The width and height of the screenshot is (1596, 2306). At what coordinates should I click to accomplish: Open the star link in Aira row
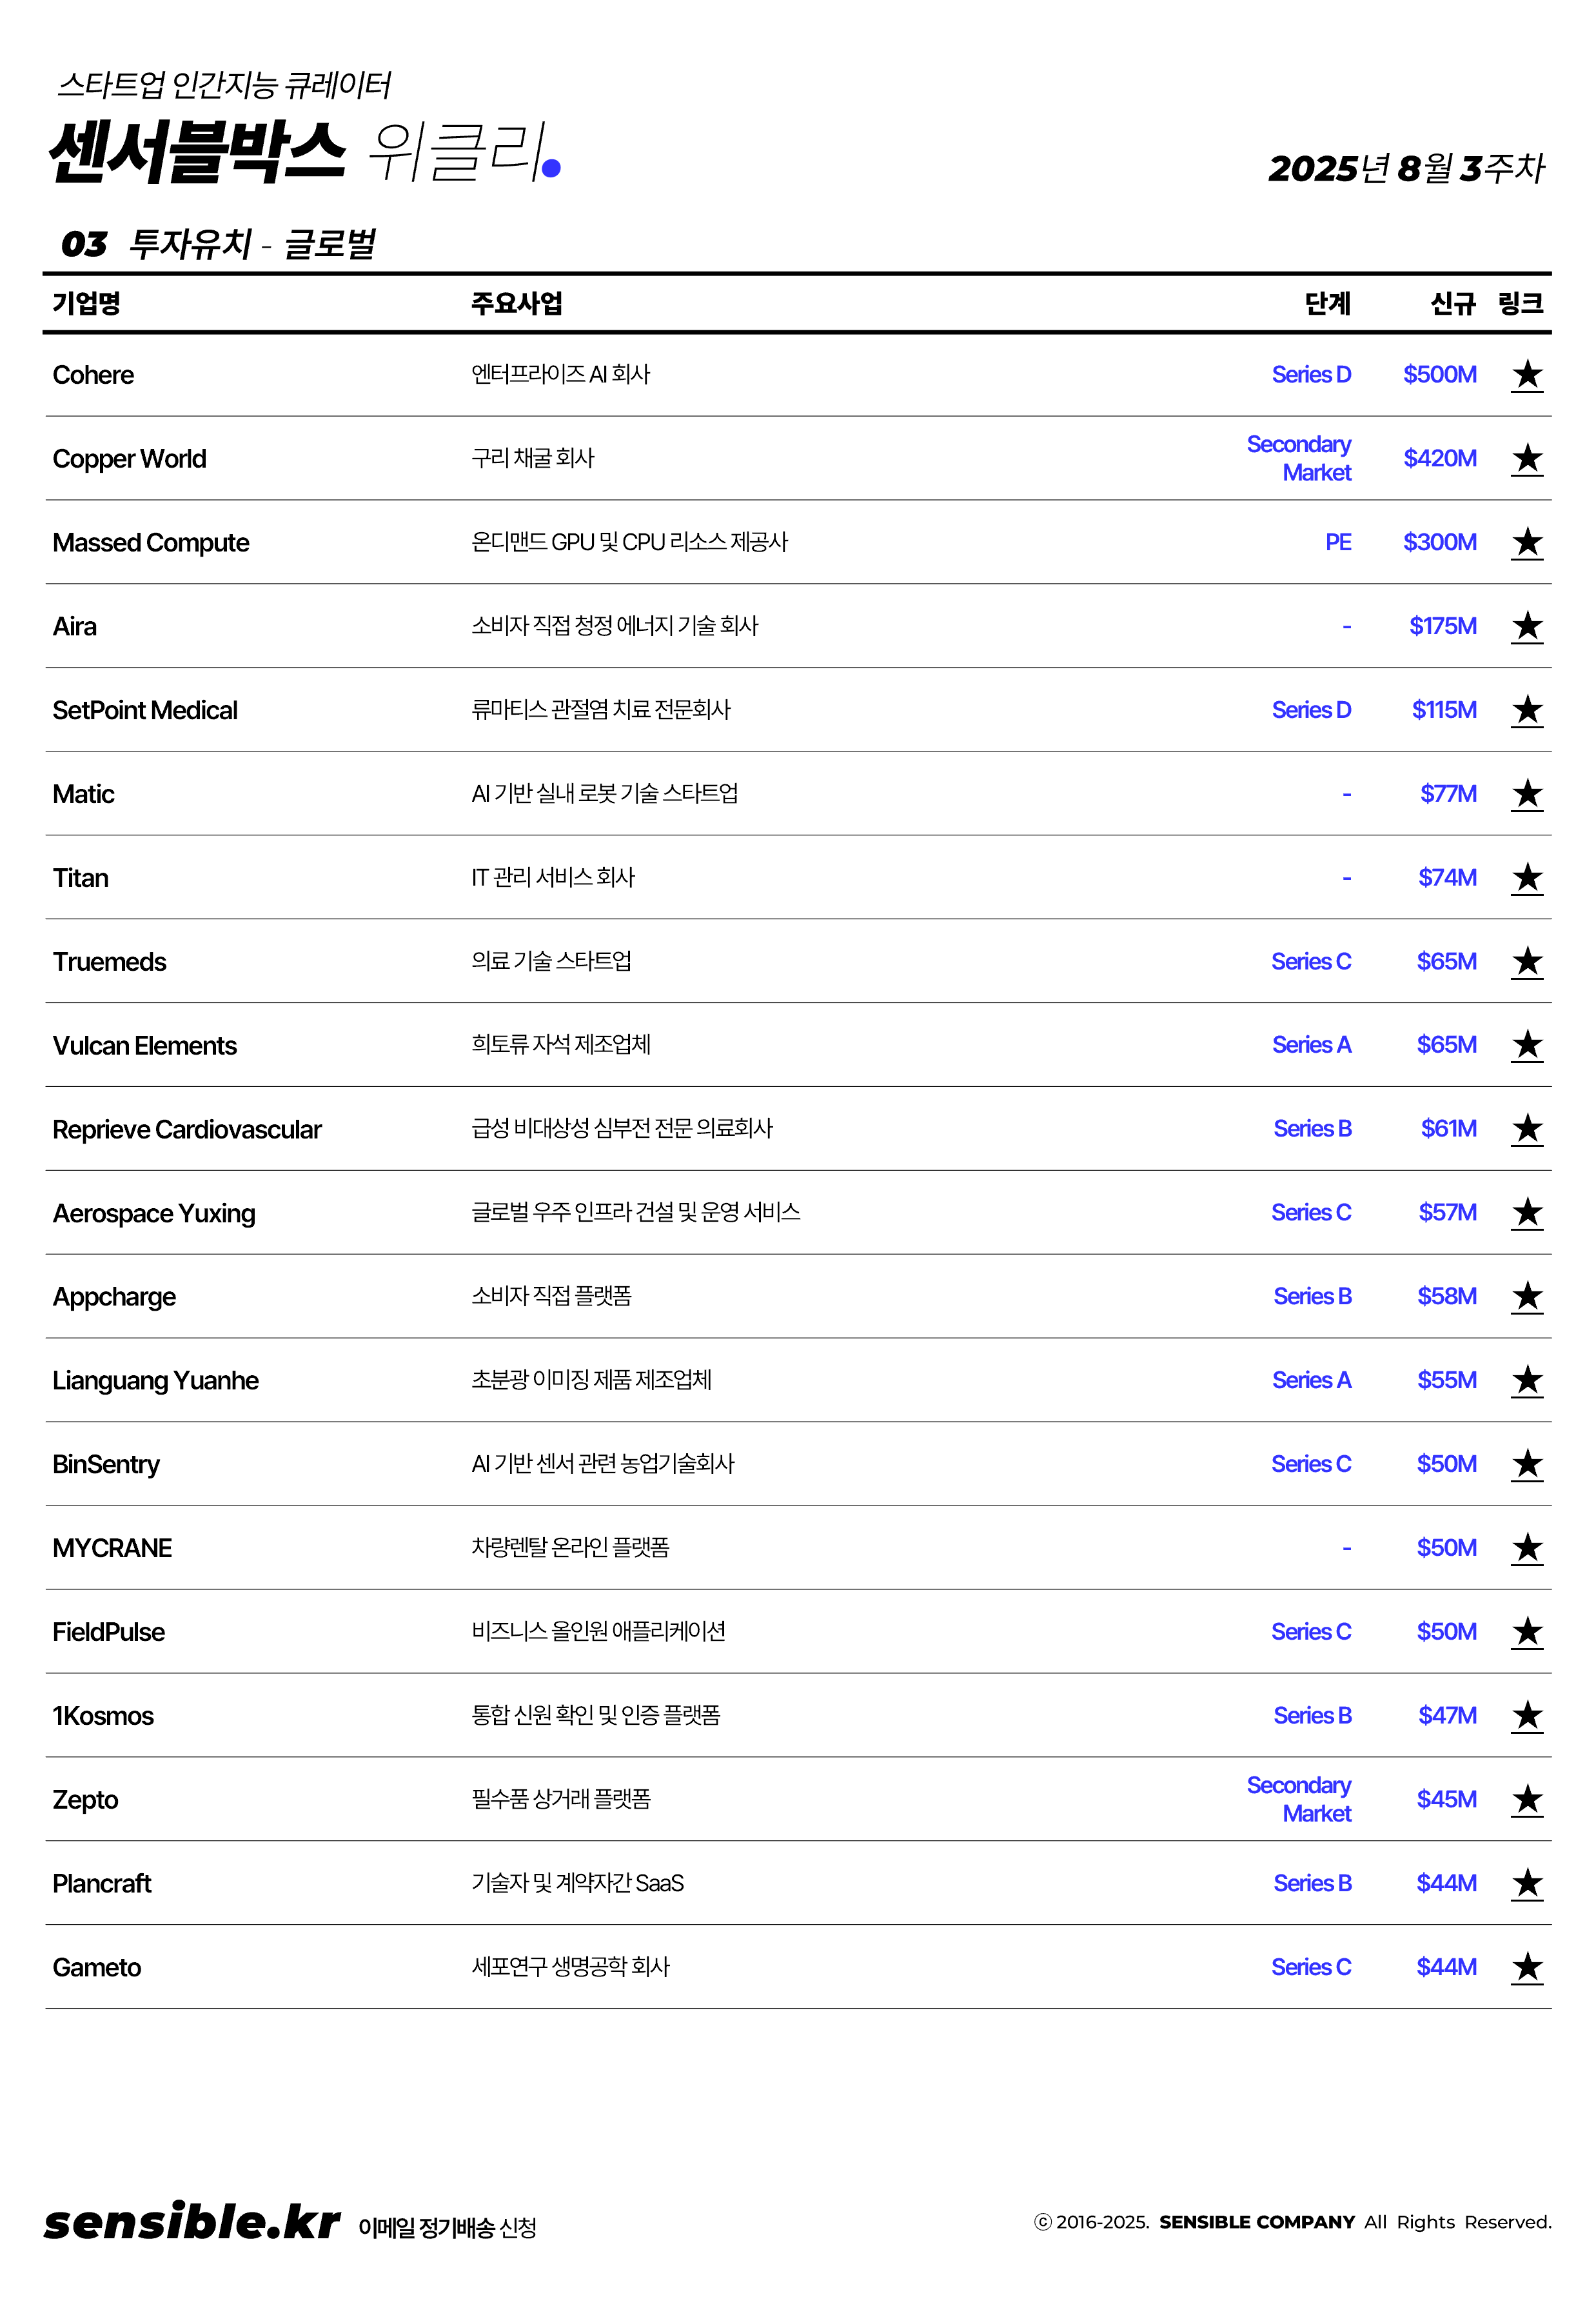1526,627
